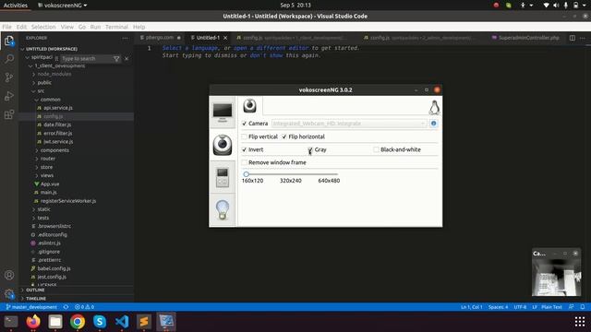Switch to the Untitled-1 editor tab

tap(207, 38)
